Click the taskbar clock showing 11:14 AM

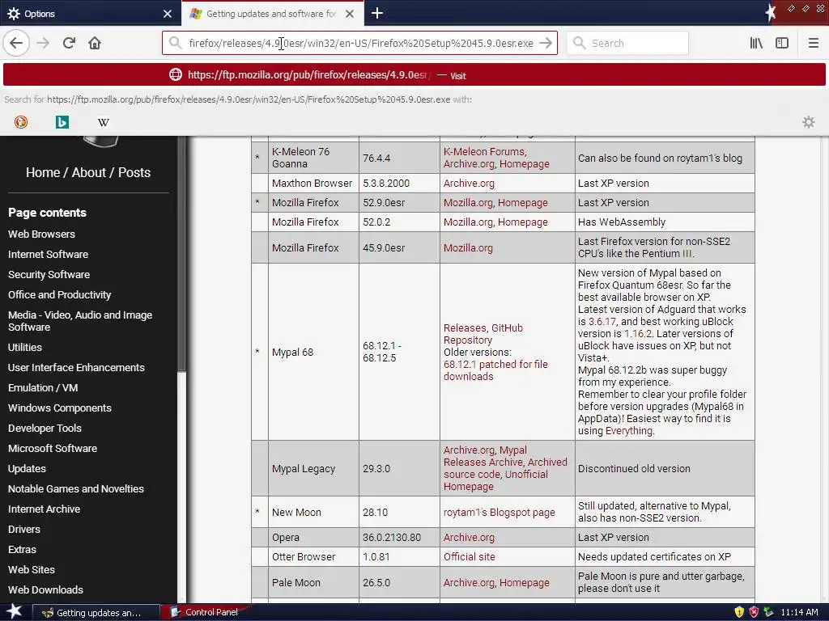pos(799,612)
